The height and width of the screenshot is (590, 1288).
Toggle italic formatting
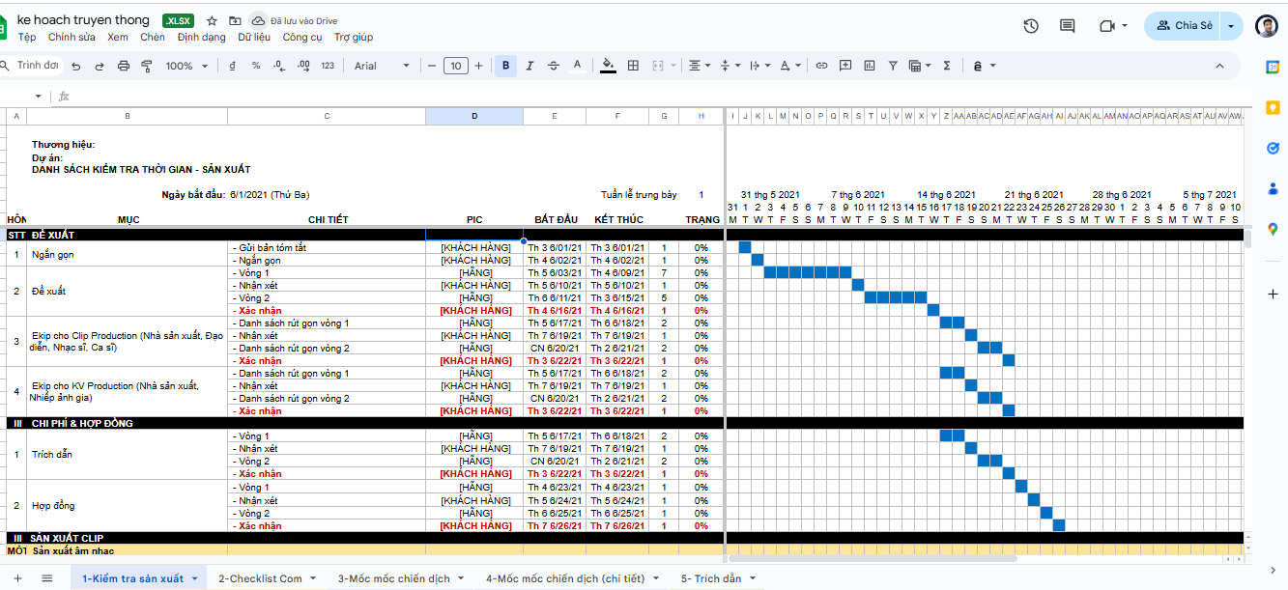[x=530, y=66]
